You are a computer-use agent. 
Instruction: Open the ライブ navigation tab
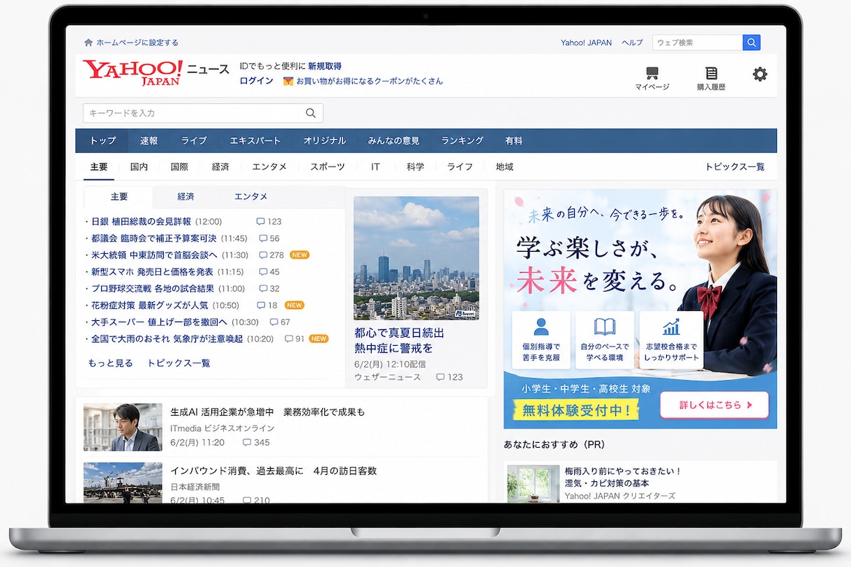coord(194,141)
